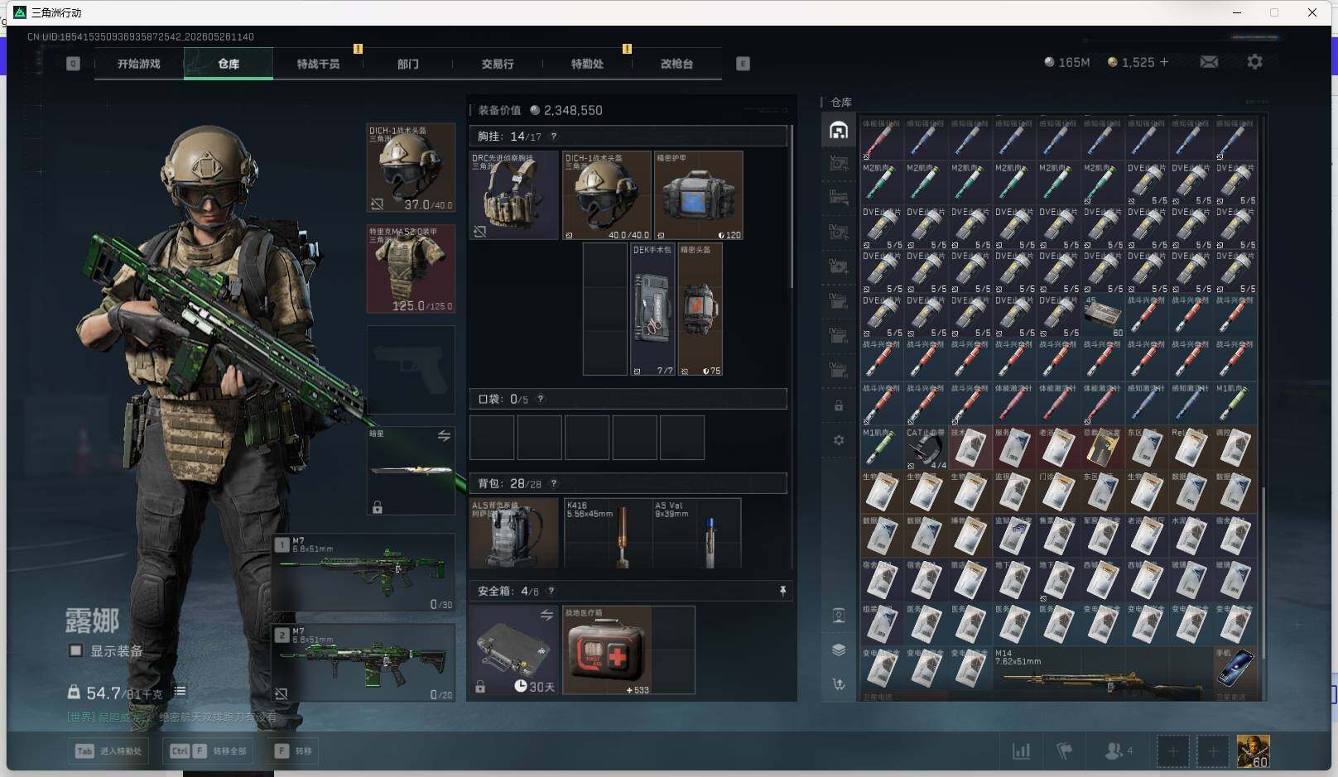The width and height of the screenshot is (1338, 777).
Task: Select the K416 5.56x45mm item in backpack
Action: (608, 533)
